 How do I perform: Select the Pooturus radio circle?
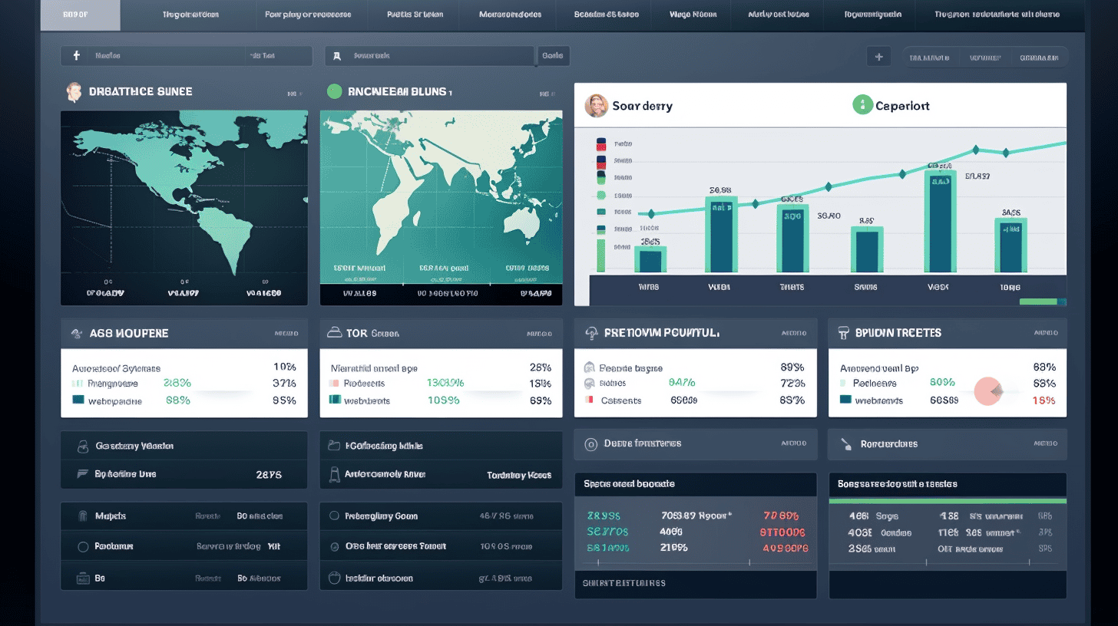(x=84, y=547)
